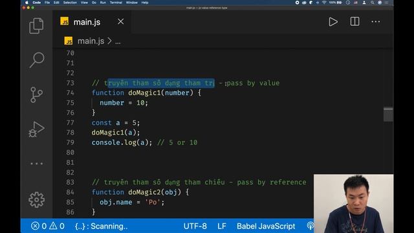414x233 pixels.
Task: Click 'doMagic1(a);' code line
Action: 116,133
